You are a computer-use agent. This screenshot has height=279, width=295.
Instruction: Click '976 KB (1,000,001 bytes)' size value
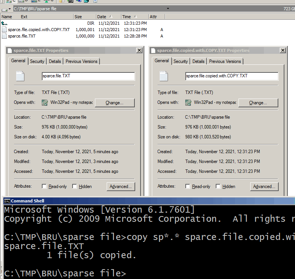coord(208,127)
